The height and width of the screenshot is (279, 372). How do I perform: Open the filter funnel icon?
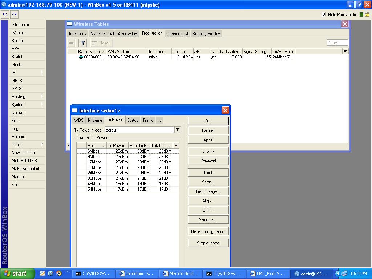click(82, 43)
